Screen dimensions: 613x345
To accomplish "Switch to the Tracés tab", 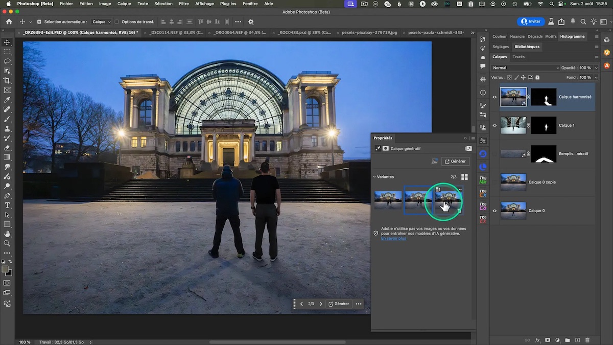I will 518,57.
